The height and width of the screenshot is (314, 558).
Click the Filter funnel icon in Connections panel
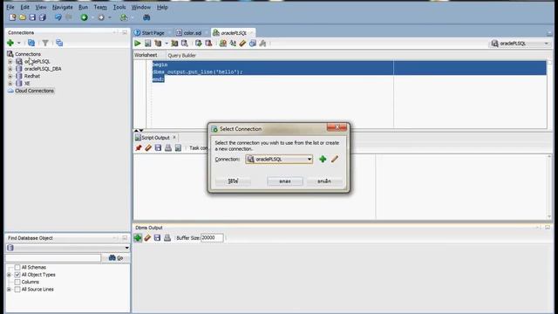[x=45, y=43]
